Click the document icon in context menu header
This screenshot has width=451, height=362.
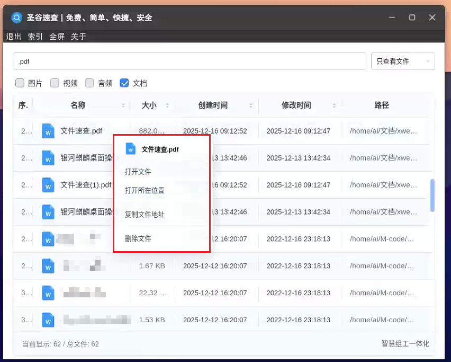pyautogui.click(x=131, y=149)
